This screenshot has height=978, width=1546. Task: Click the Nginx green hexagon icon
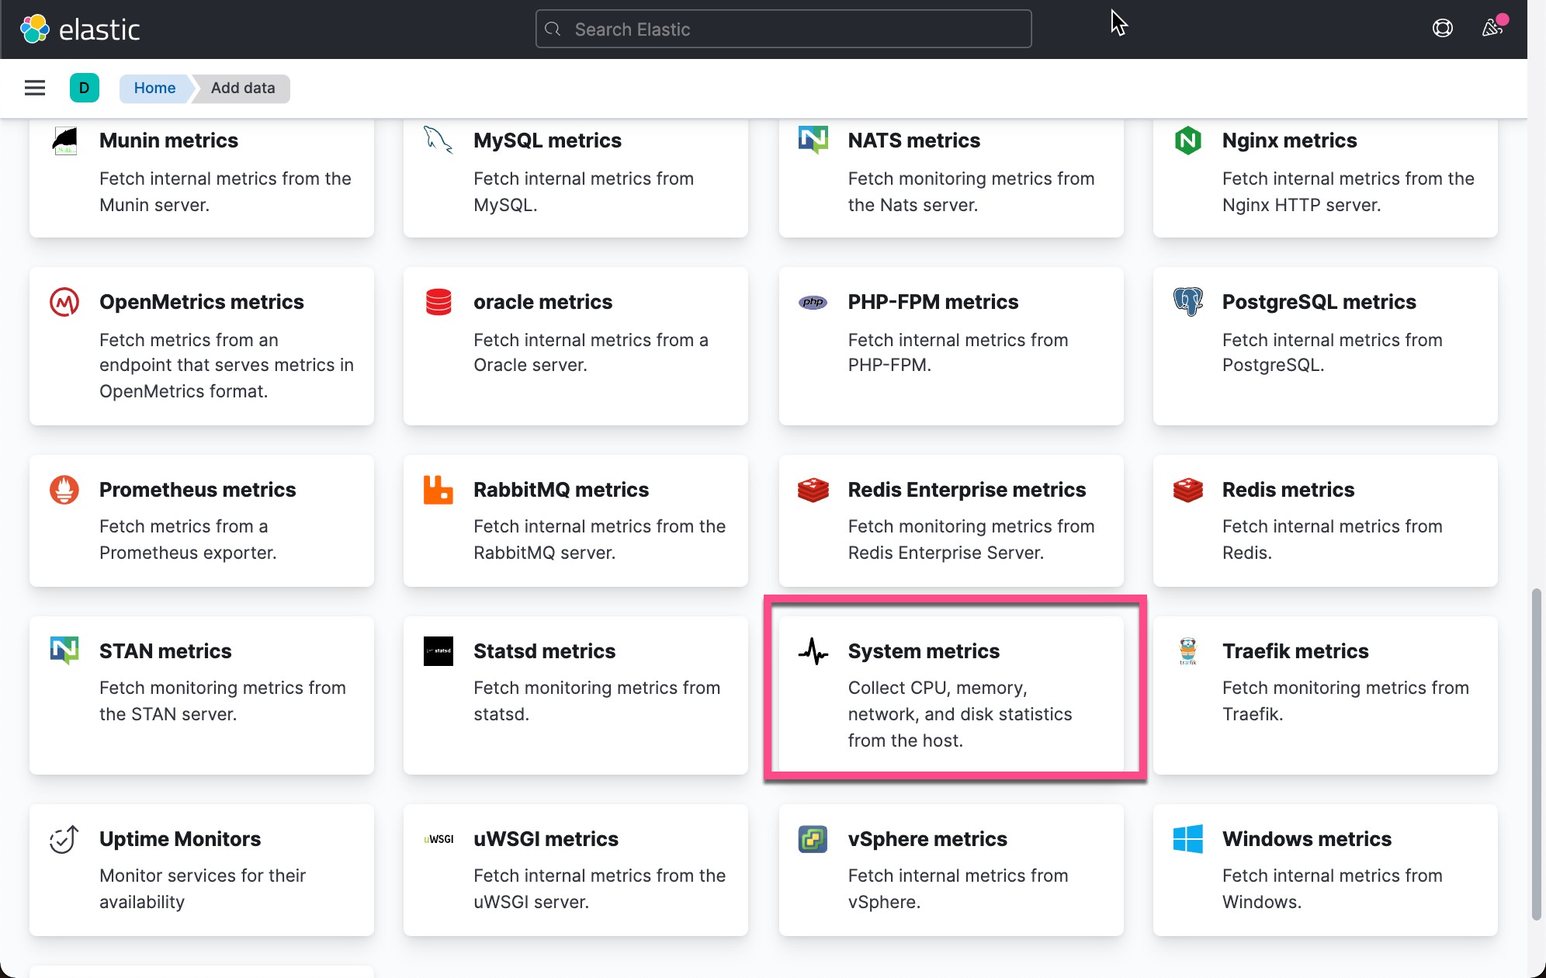click(x=1187, y=140)
